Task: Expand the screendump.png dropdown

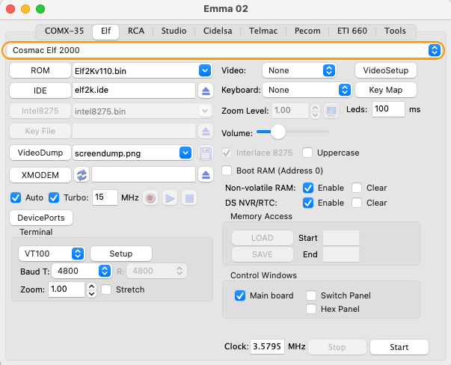Action: click(185, 153)
